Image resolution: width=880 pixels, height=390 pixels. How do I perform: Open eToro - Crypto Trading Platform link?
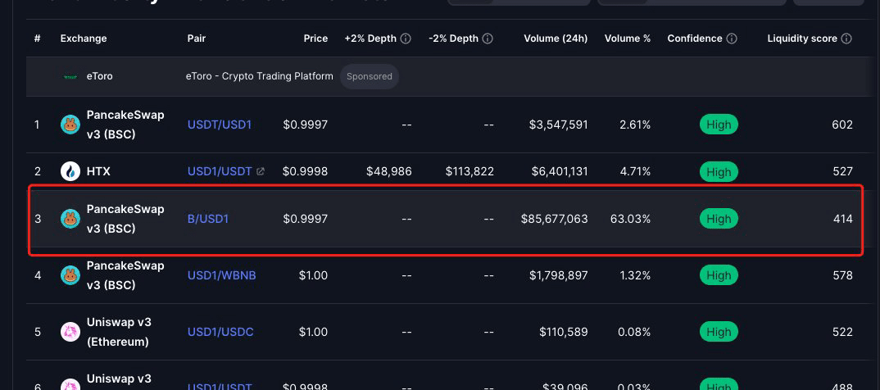(259, 76)
